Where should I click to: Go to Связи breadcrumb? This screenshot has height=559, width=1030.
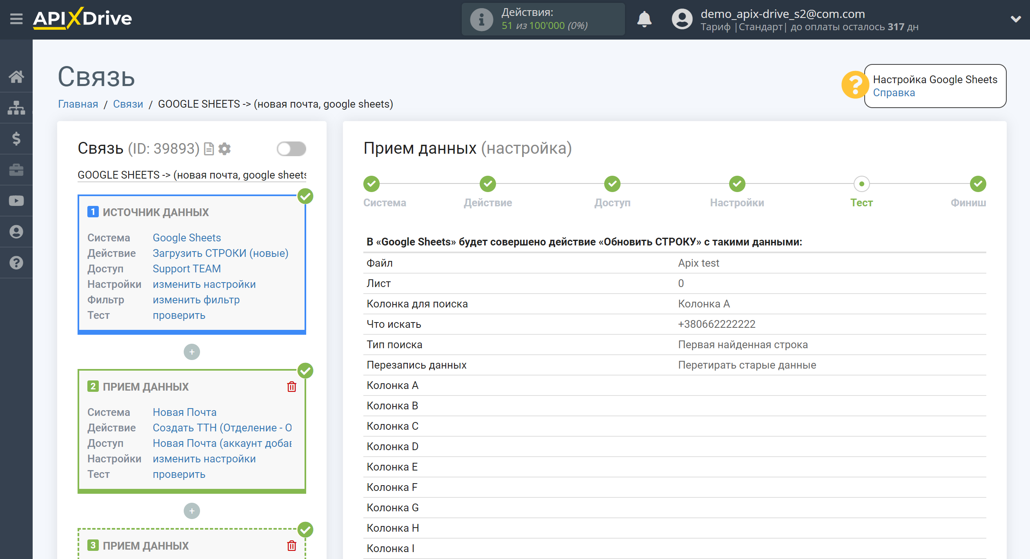128,104
